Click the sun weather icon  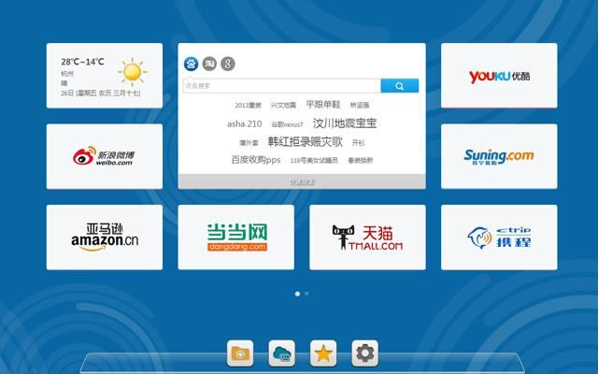tap(133, 72)
